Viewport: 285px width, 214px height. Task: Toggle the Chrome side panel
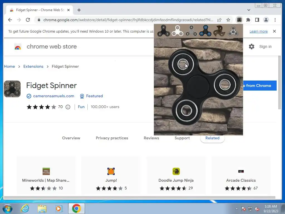(x=257, y=20)
